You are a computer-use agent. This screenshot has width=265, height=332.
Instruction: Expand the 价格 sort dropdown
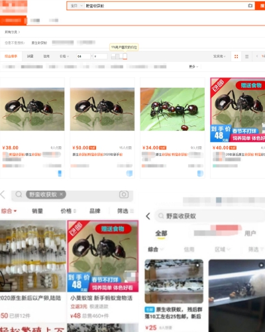click(x=64, y=56)
